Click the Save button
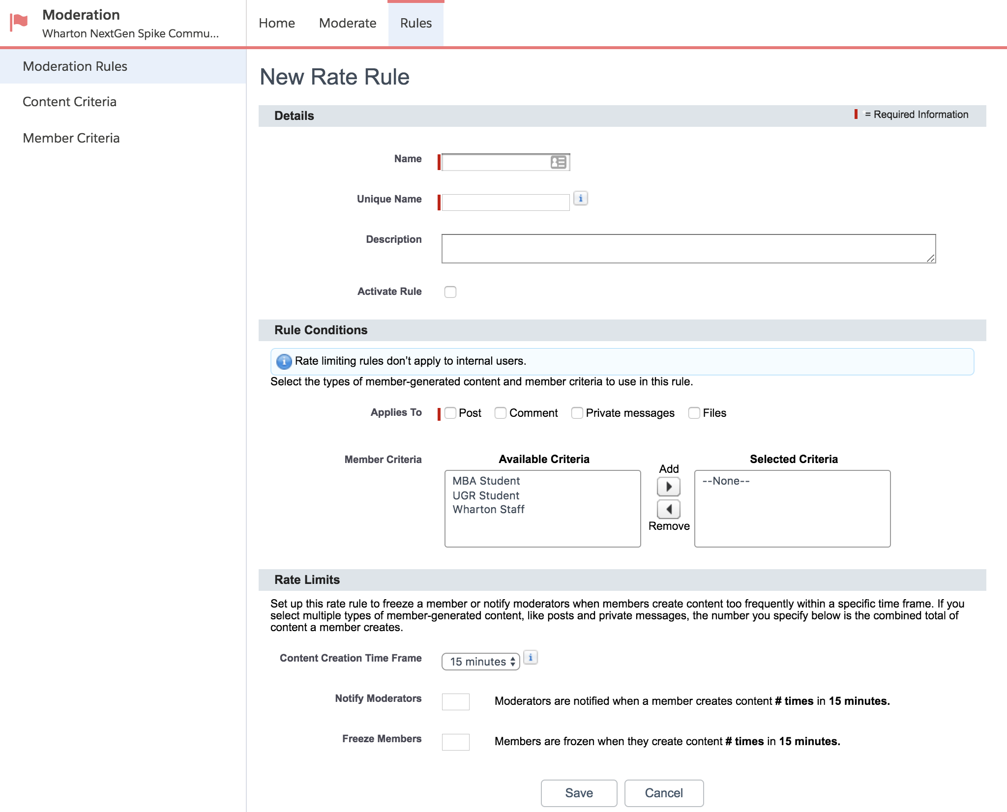The image size is (1007, 812). pyautogui.click(x=579, y=793)
